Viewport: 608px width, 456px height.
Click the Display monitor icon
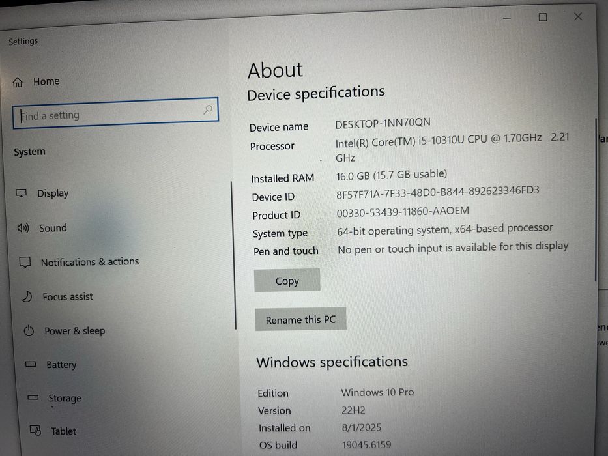pyautogui.click(x=21, y=193)
